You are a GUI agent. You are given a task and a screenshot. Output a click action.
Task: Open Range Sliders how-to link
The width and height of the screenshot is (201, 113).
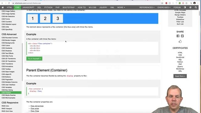click(x=180, y=15)
